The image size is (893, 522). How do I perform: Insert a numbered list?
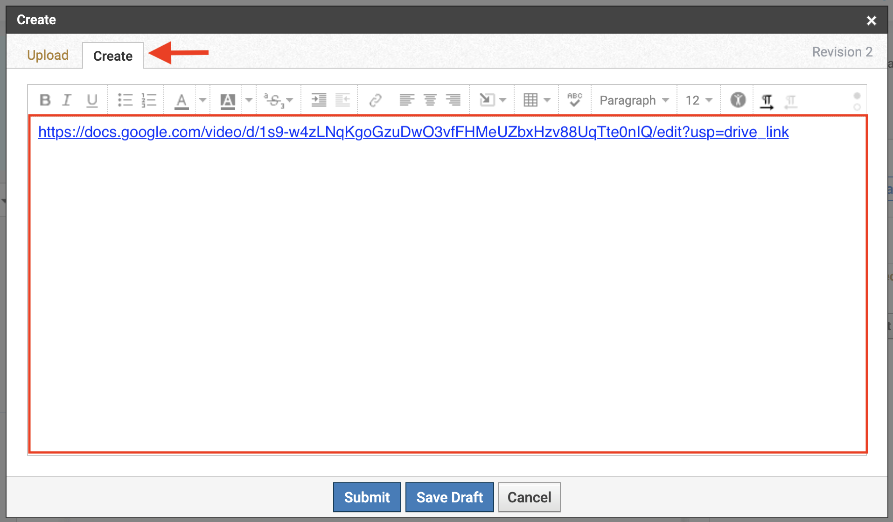(x=149, y=100)
